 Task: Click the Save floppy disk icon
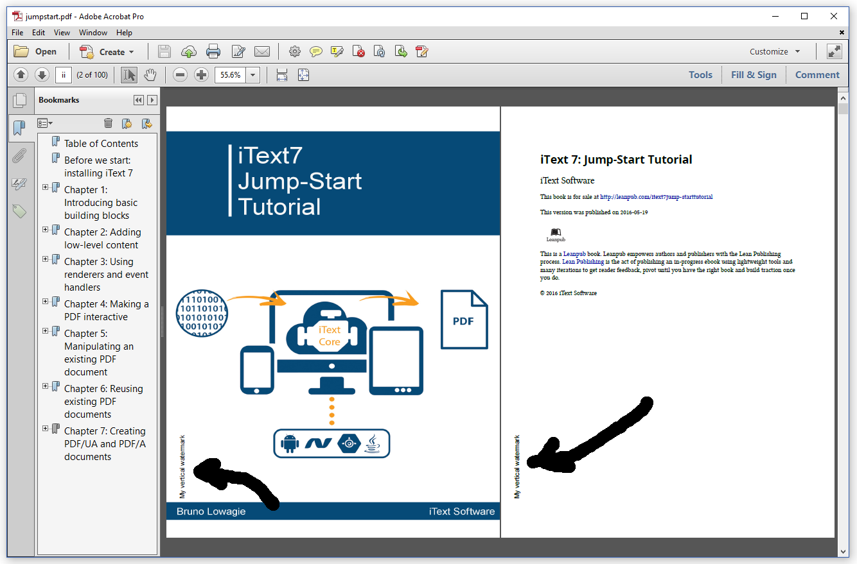(x=164, y=52)
